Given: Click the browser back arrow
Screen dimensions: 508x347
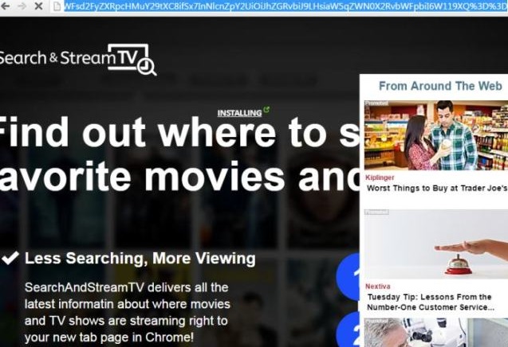Looking at the screenshot, I should [x=5, y=6].
